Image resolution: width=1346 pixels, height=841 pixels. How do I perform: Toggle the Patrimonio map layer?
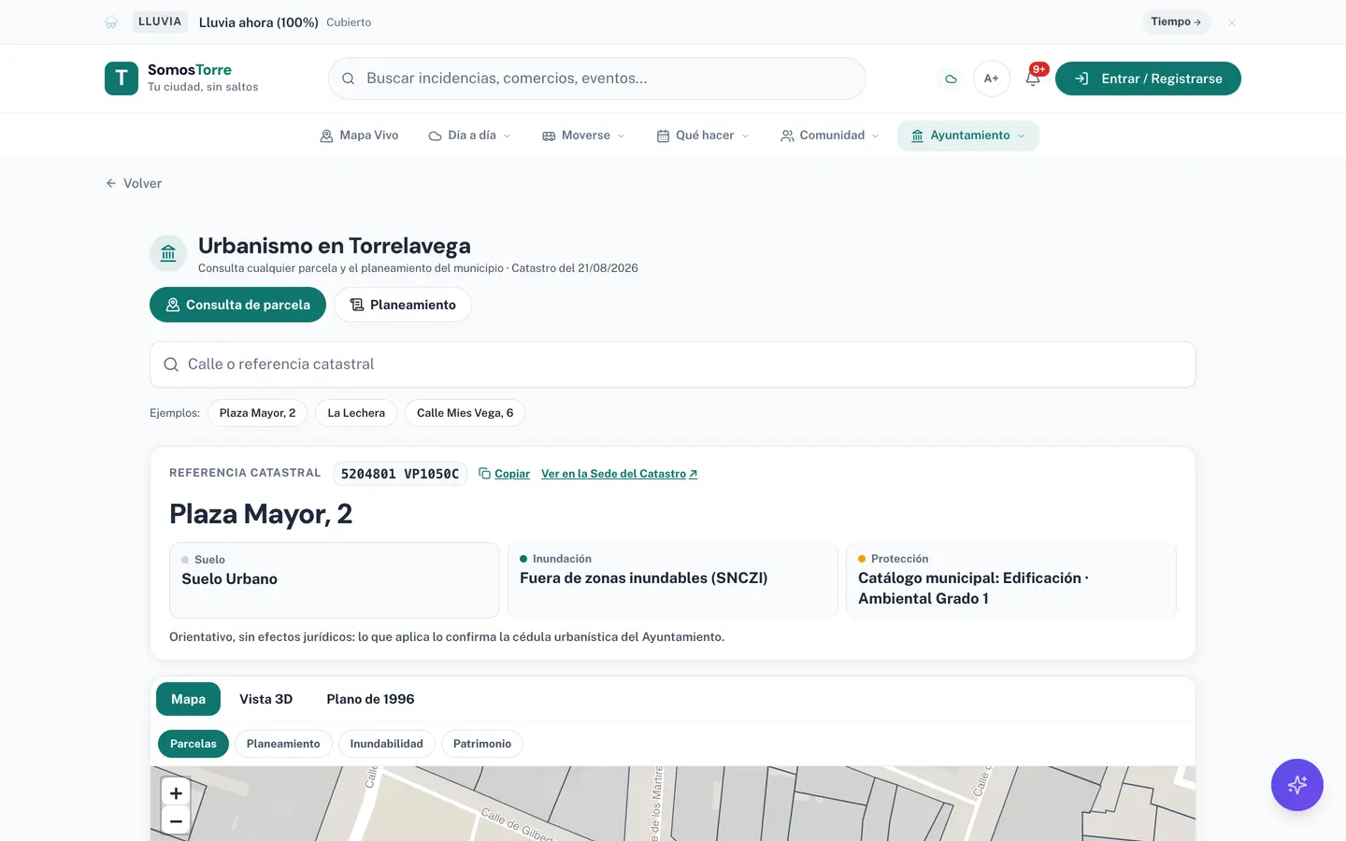[x=482, y=744]
